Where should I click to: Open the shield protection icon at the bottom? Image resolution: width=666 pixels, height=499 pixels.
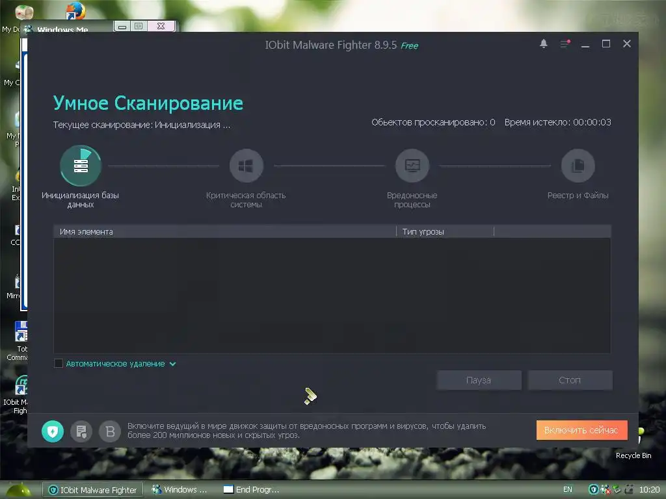53,431
